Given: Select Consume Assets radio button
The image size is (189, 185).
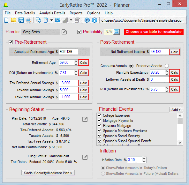Looking at the screenshot, I should 131,66.
